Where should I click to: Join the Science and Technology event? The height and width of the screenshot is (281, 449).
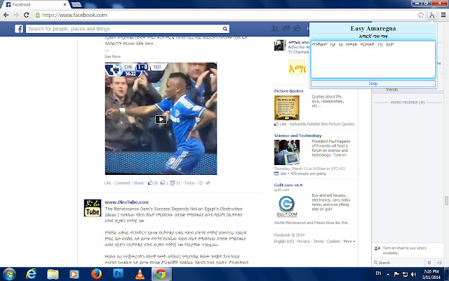point(281,174)
